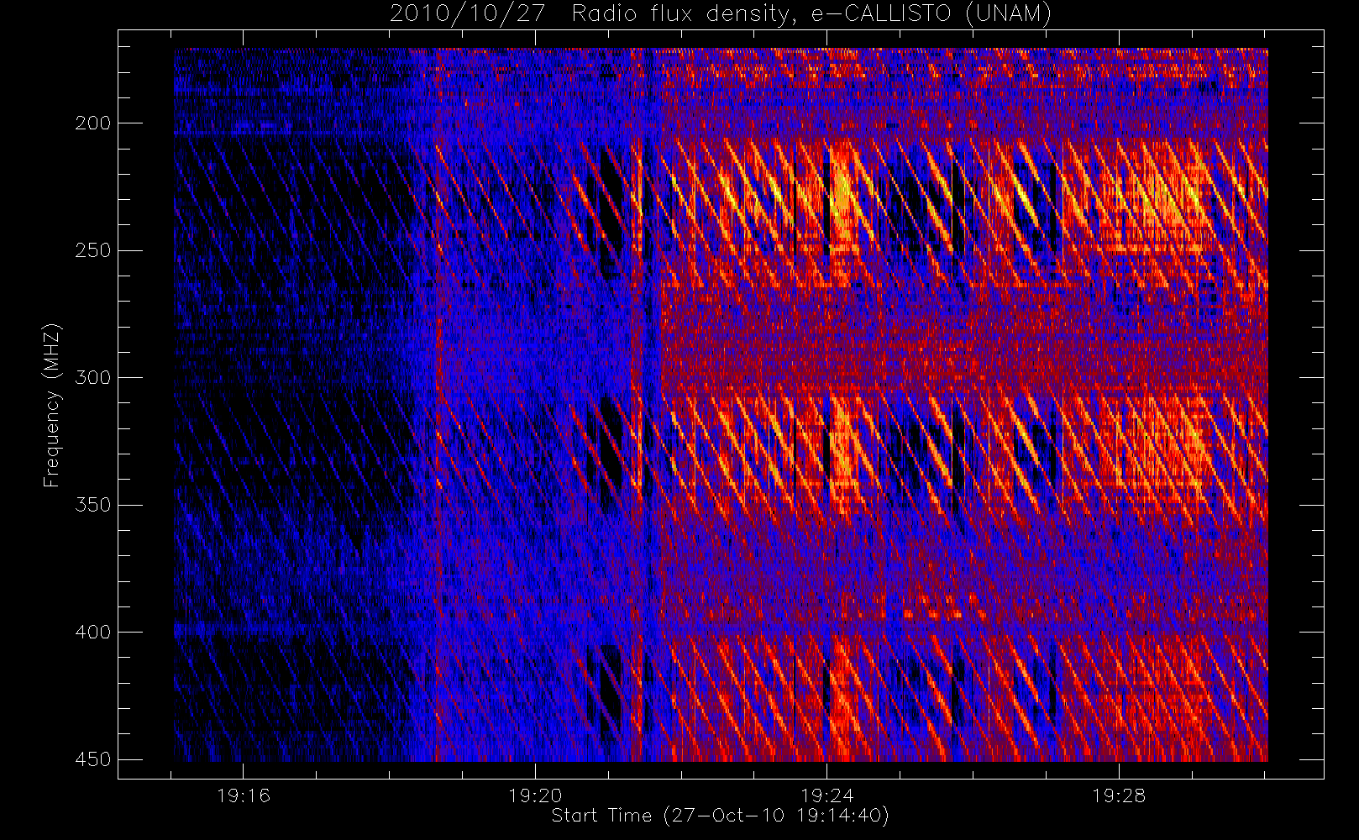This screenshot has width=1359, height=840.
Task: Click the 'Frequency (MHZ)' axis label
Action: [52, 405]
